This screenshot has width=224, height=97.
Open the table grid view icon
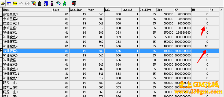[x=9, y=3]
